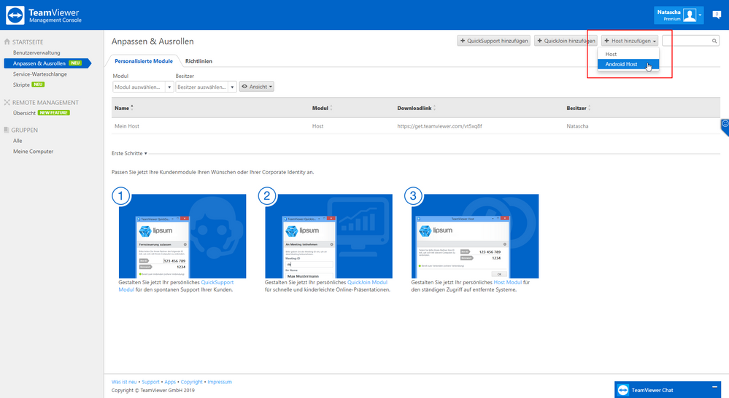Click the TeamViewer logo icon
Viewport: 729px width, 398px height.
coord(15,15)
